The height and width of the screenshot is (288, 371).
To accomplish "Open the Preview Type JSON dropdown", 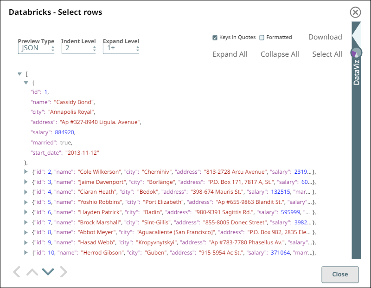I will 36,48.
